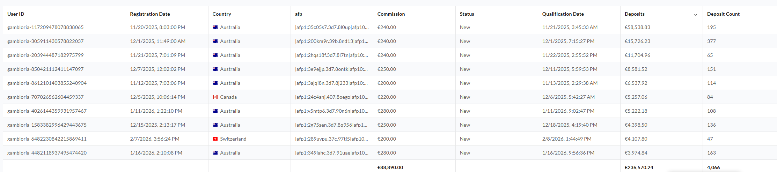
Task: Click the Deposit Count column header
Action: tap(723, 14)
